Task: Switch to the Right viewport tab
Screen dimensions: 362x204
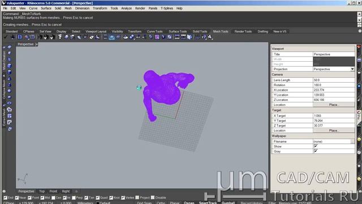Action: tap(66, 192)
